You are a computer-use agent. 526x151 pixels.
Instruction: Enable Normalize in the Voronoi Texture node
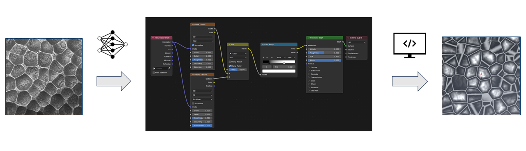(193, 103)
